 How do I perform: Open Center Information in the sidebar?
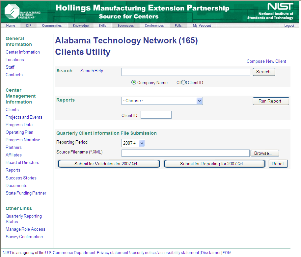23,52
